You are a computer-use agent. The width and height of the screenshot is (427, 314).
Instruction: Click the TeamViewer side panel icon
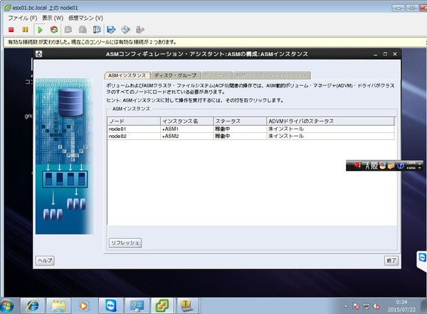coord(422,257)
